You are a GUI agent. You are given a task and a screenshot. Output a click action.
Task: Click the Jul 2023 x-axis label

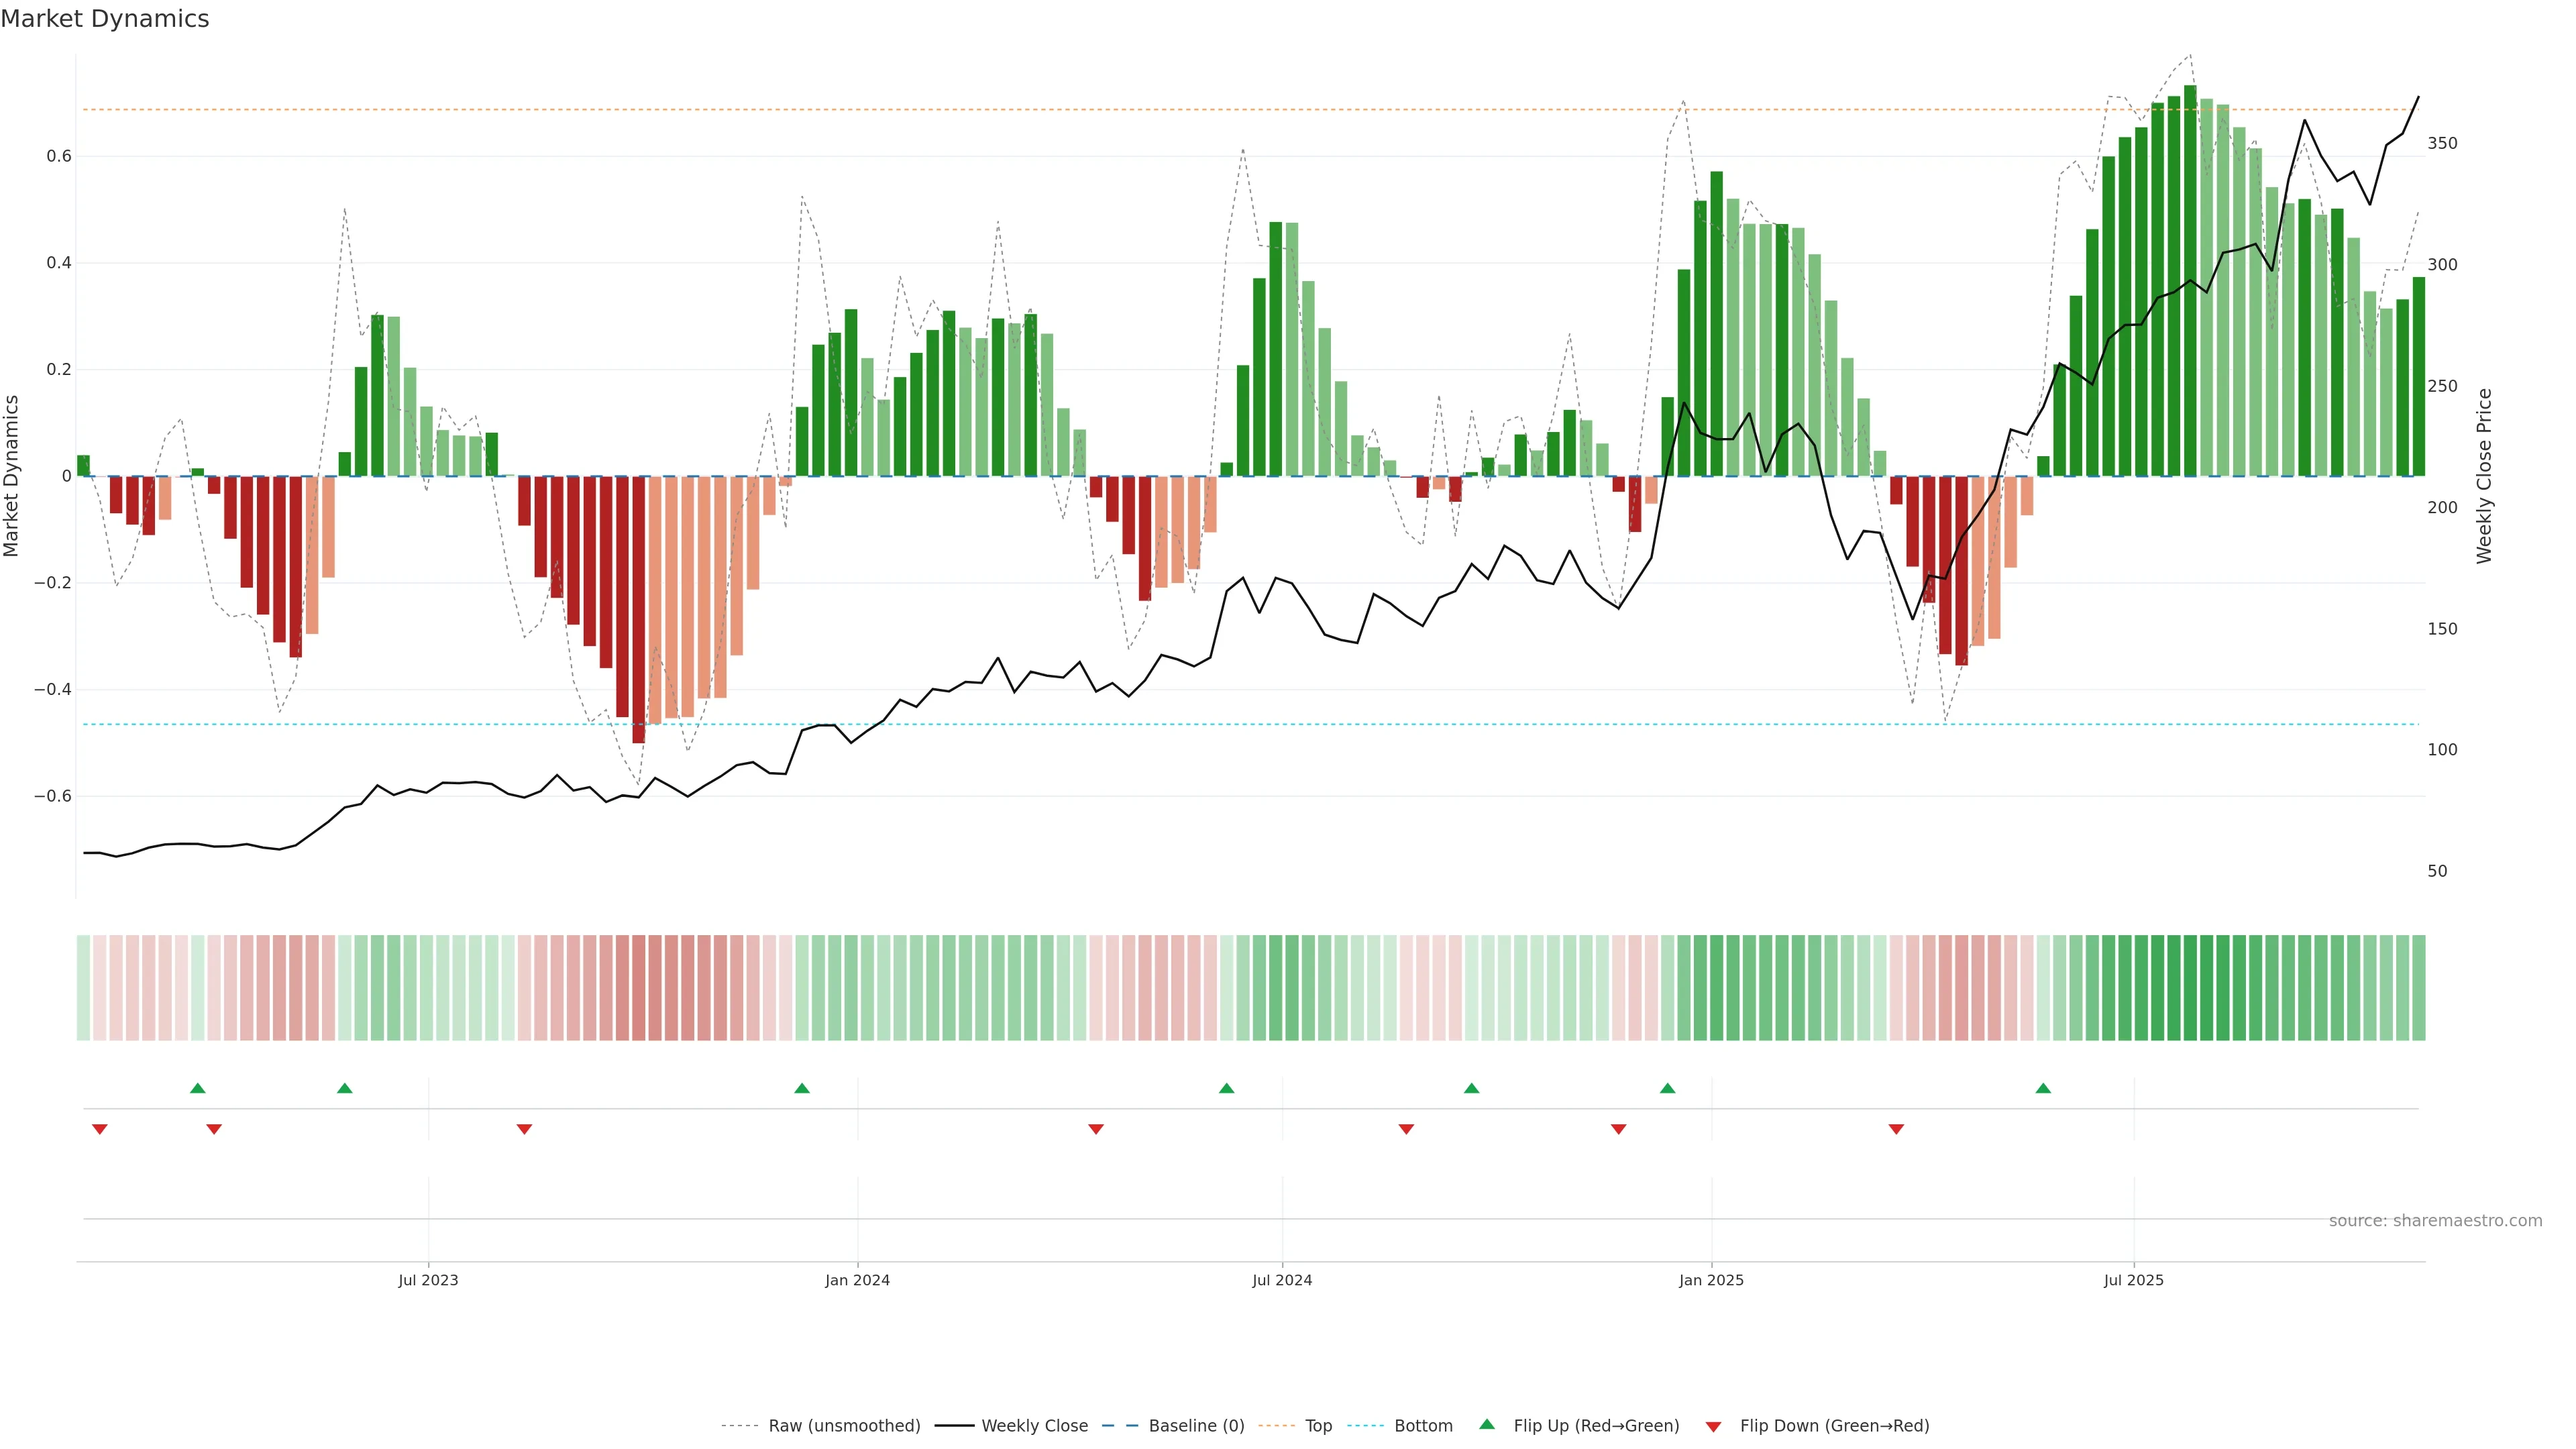click(x=428, y=1280)
